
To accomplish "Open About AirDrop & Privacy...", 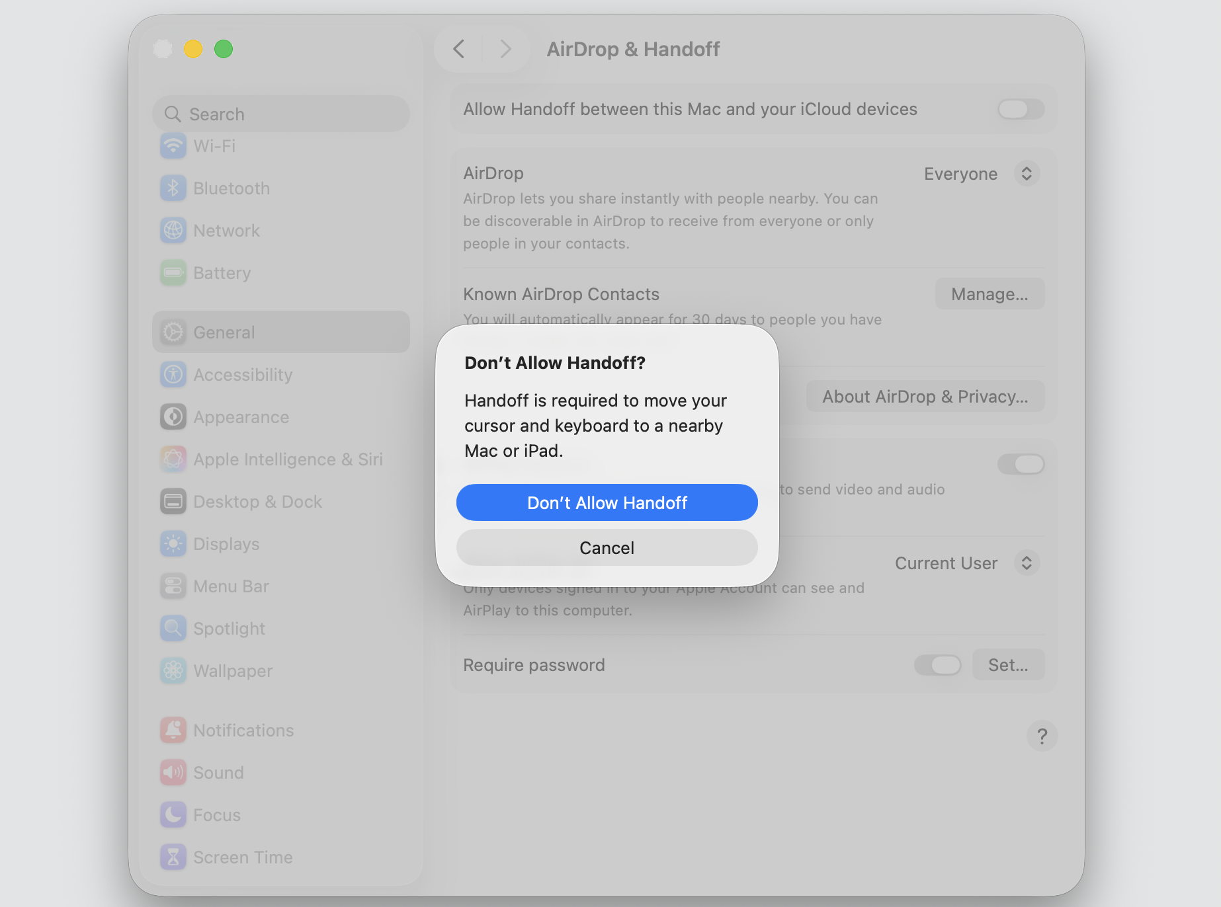I will pos(925,396).
